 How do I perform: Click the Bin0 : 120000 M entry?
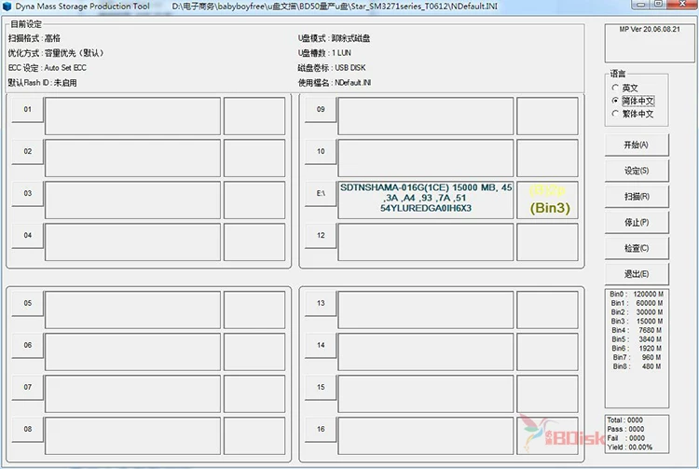click(x=637, y=295)
